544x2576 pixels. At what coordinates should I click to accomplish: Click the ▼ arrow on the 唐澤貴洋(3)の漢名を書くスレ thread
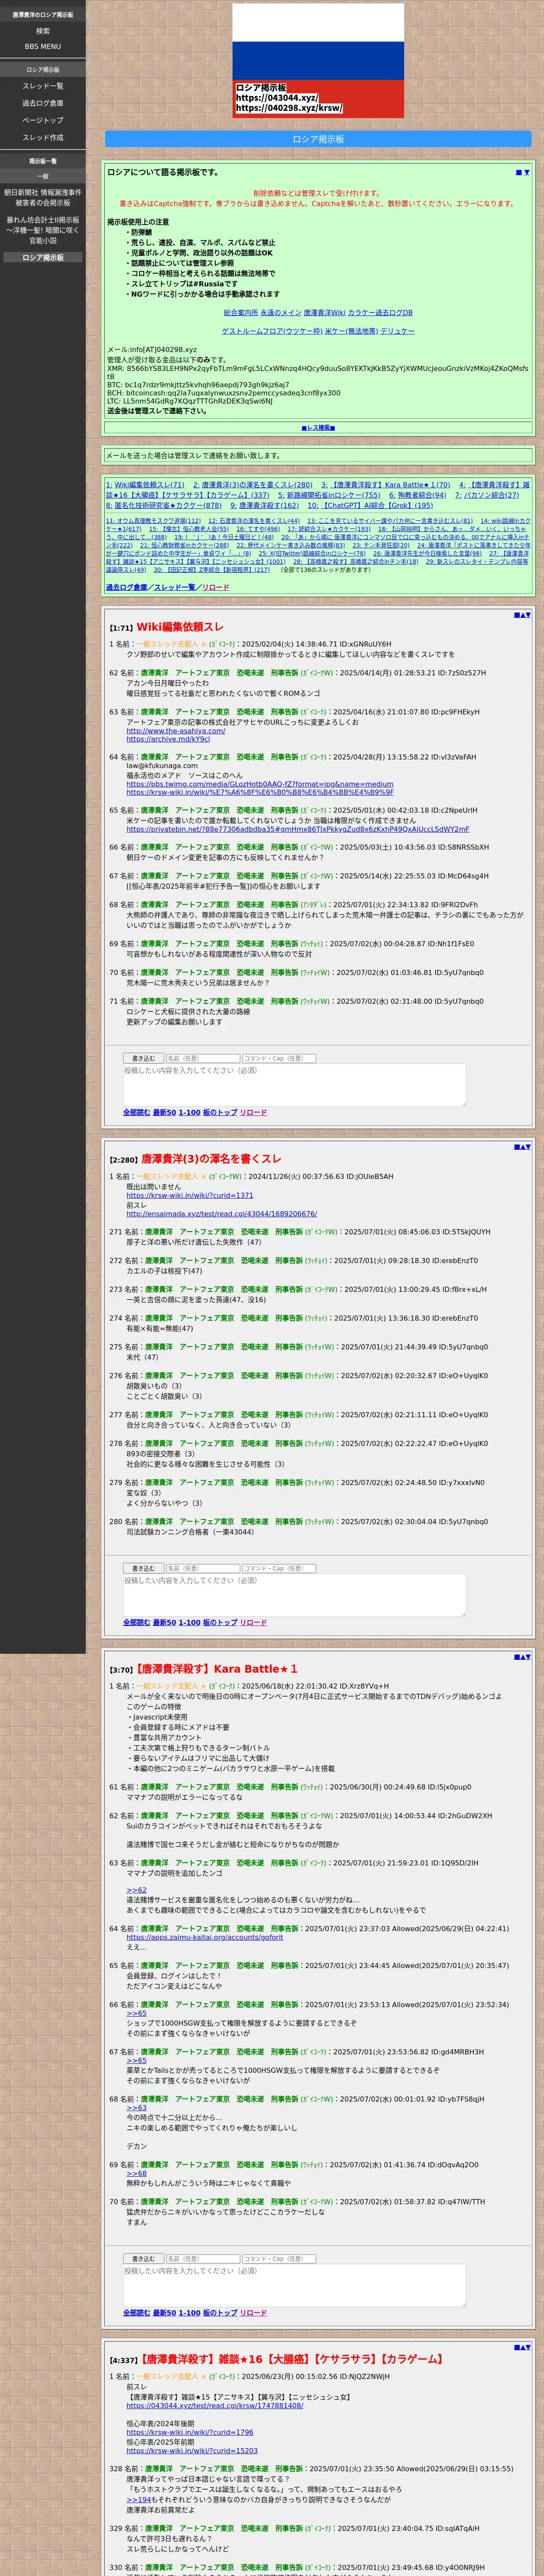[x=528, y=1147]
